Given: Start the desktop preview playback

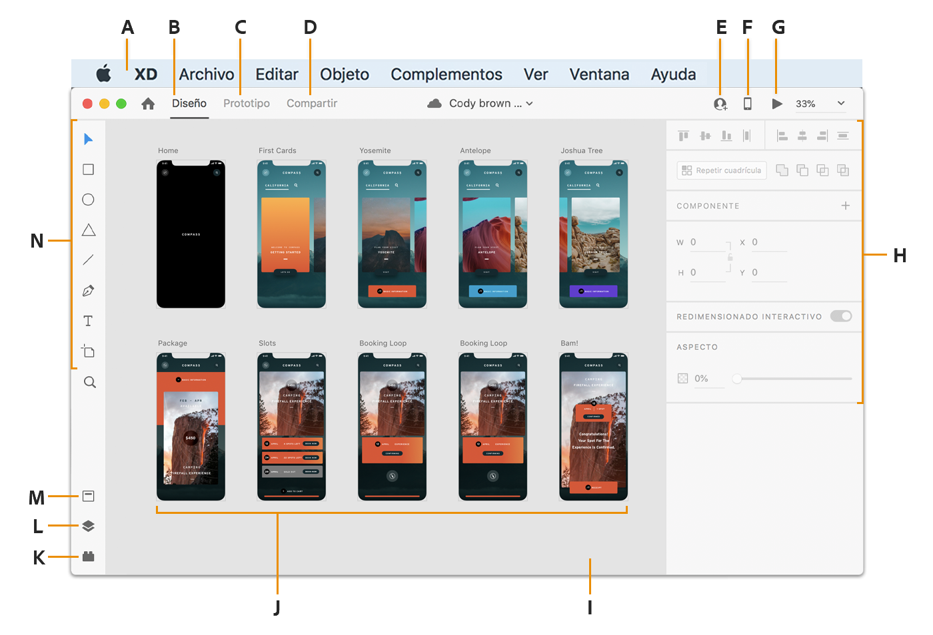Looking at the screenshot, I should [777, 103].
